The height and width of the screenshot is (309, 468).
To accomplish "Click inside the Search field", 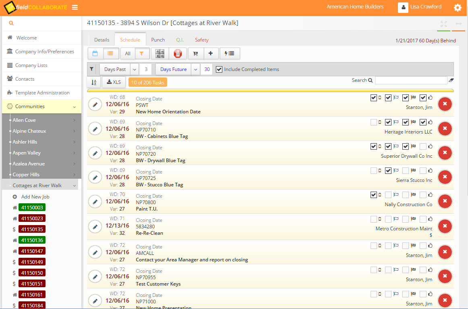I will coord(411,80).
